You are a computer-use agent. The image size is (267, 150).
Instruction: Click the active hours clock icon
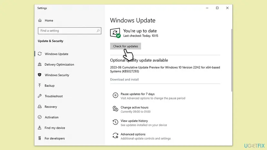(115, 109)
